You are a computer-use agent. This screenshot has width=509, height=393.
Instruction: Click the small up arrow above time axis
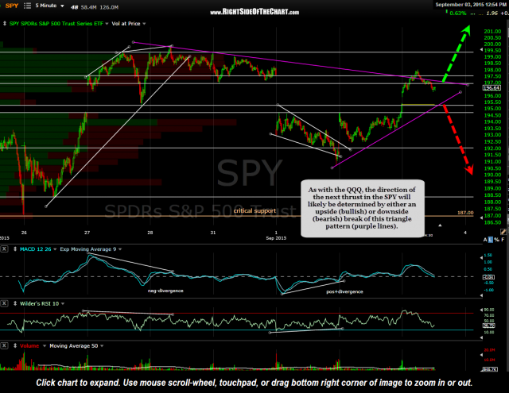440,225
